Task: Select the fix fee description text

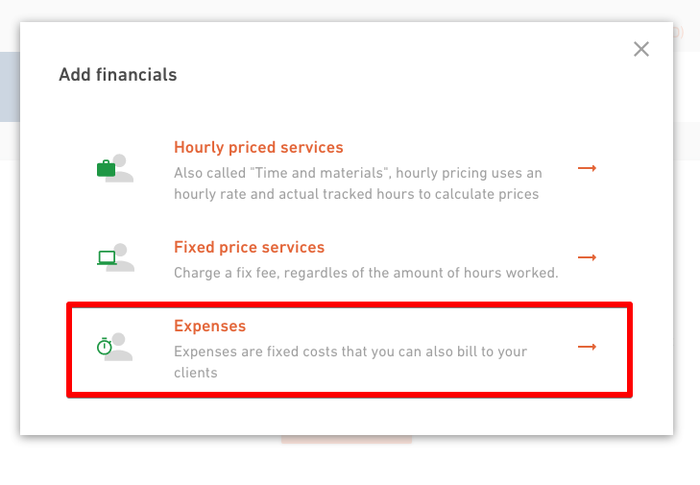Action: click(x=366, y=273)
